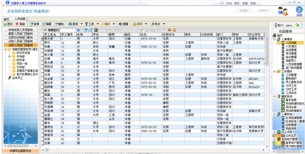Open the 样式 style dropdown arrow
Viewport: 305px width, 154px height.
tap(164, 24)
